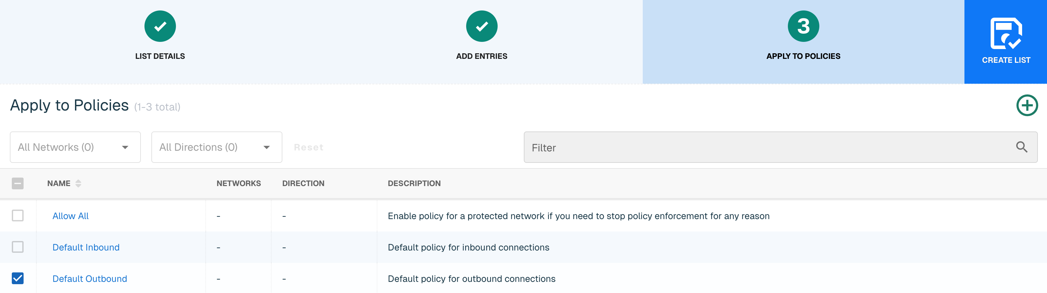Open the All Networks dropdown

pyautogui.click(x=75, y=147)
